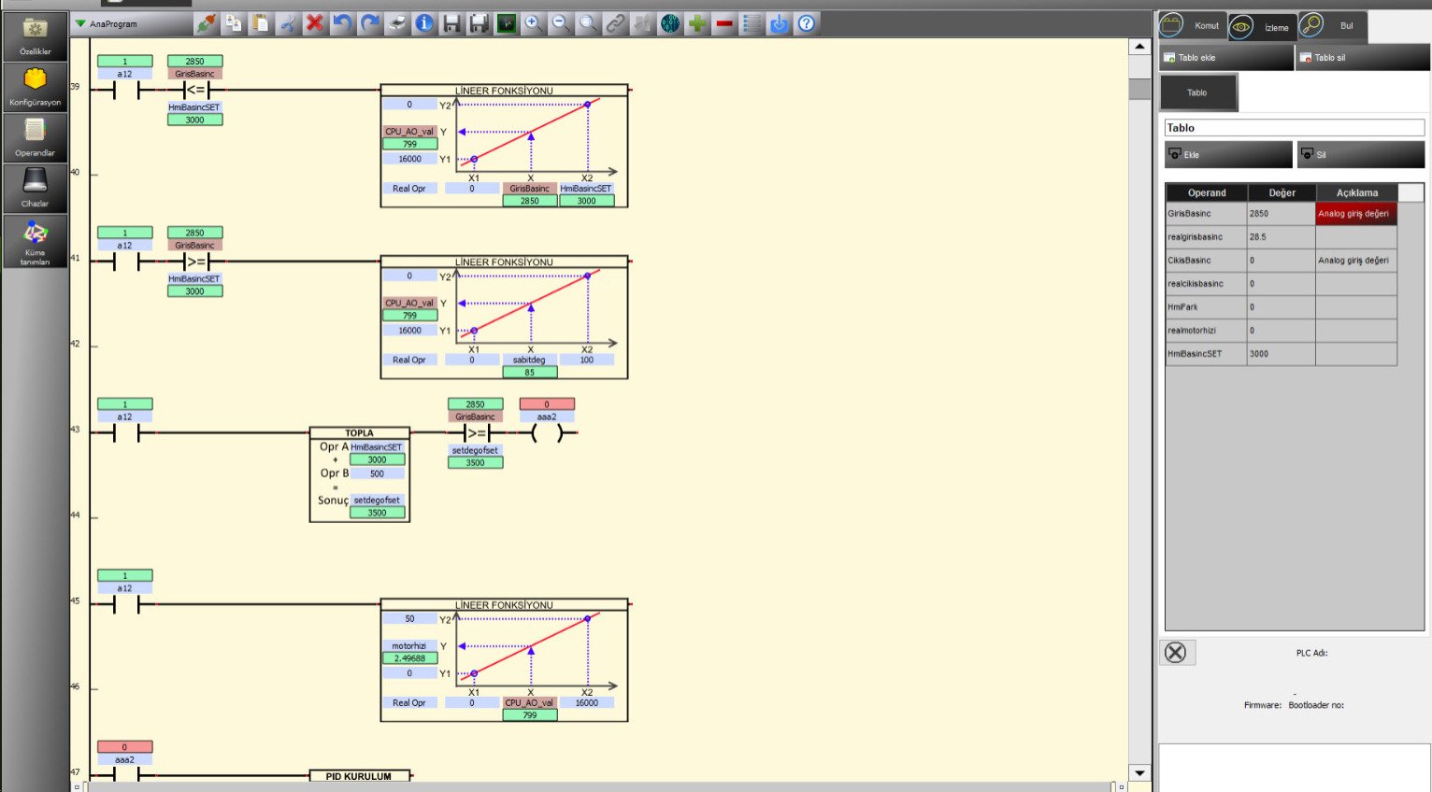Click the download to PLC icon

(x=779, y=23)
